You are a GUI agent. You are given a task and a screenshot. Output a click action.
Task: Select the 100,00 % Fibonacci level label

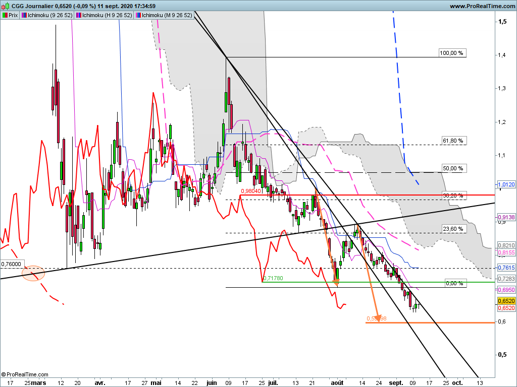click(x=452, y=53)
